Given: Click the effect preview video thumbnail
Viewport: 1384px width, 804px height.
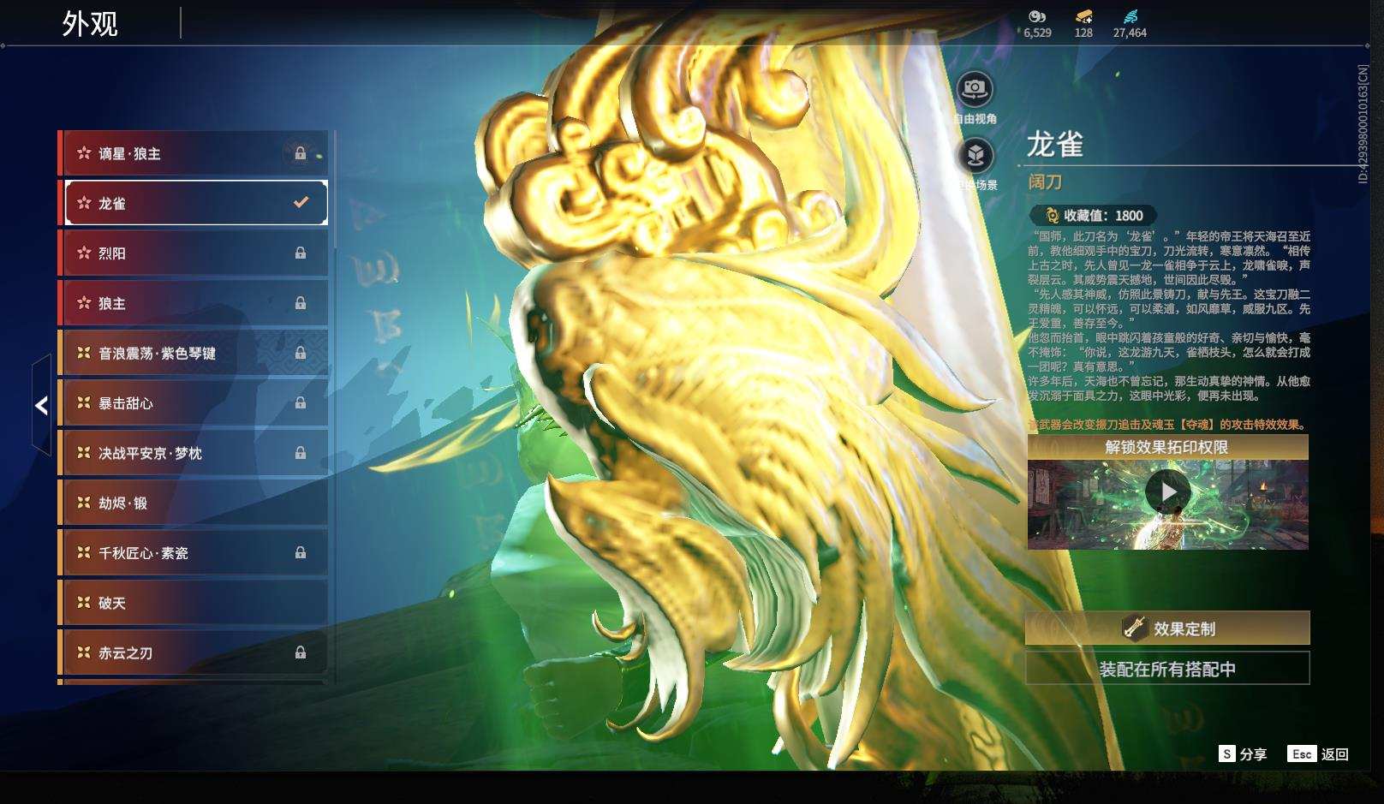Looking at the screenshot, I should [1167, 505].
